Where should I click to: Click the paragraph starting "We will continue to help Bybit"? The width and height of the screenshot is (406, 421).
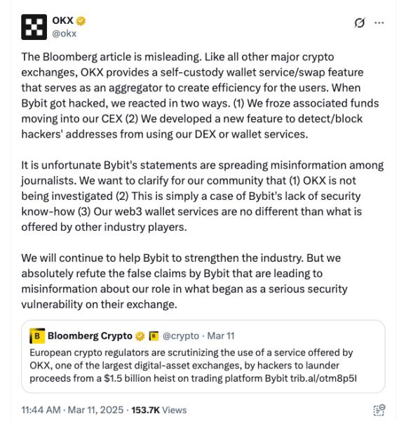[184, 281]
